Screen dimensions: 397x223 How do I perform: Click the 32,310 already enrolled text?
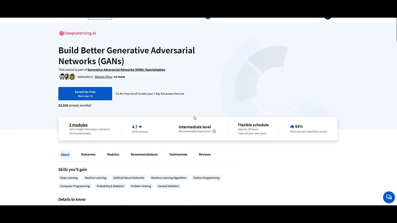click(75, 105)
